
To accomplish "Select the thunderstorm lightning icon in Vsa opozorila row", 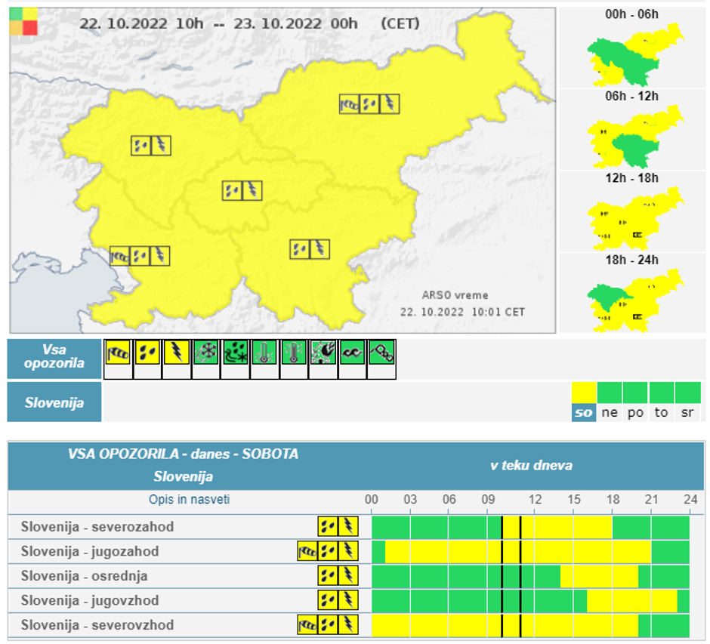I will (x=177, y=353).
